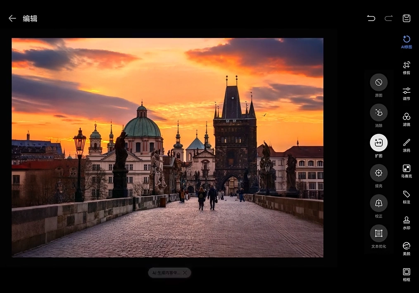
Task: Select the 涂鸦 doodle brush
Action: point(407,145)
